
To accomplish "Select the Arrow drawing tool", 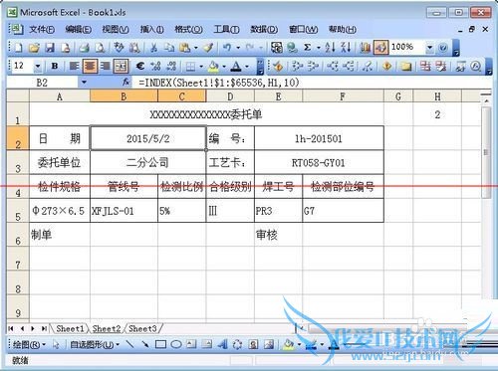I will click(x=145, y=344).
